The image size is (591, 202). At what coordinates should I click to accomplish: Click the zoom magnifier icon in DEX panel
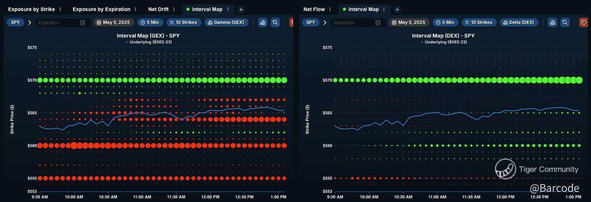(565, 22)
